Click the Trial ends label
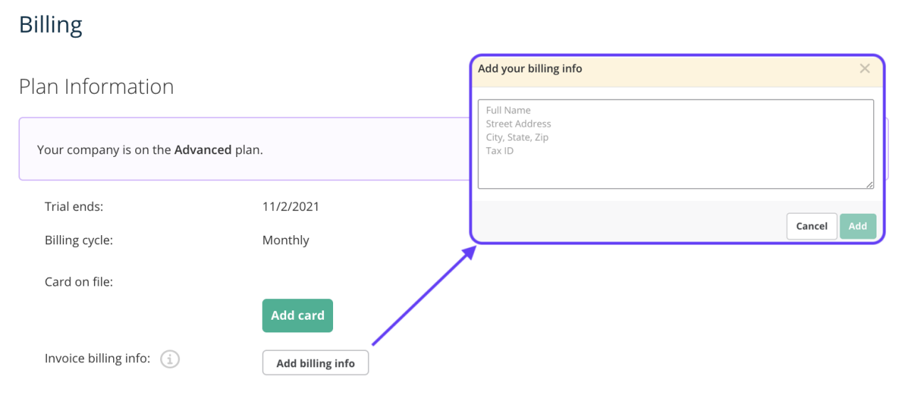Screen dimensions: 911x395 74,207
